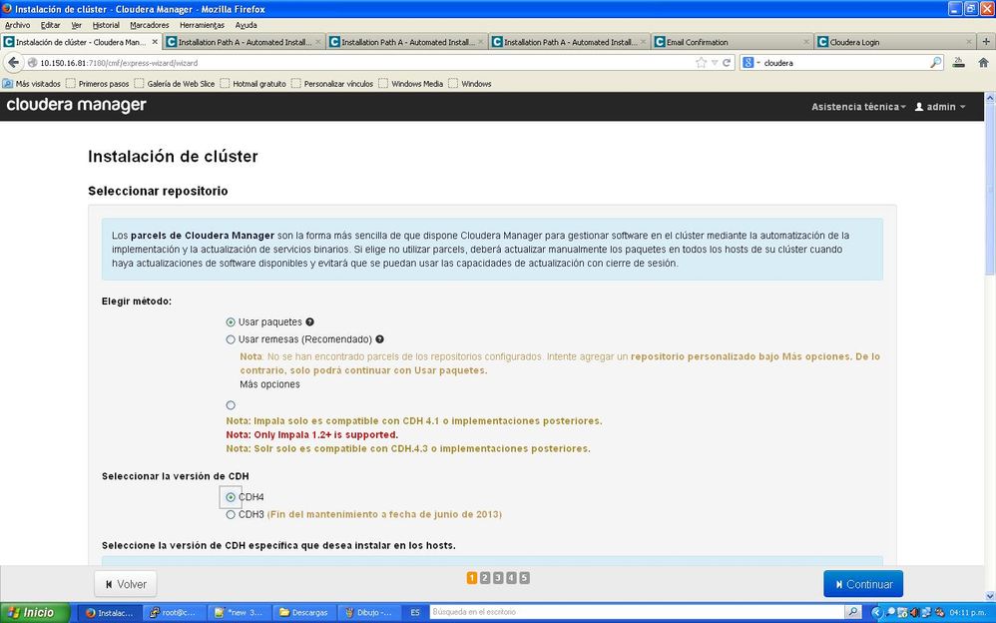Open the Editar menu
The width and height of the screenshot is (996, 623).
(x=50, y=25)
